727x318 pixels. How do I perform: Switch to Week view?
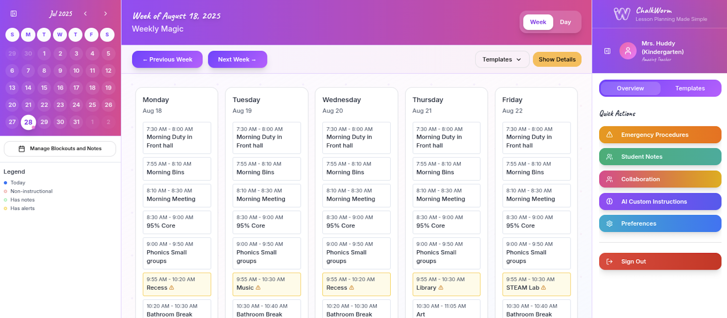tap(538, 22)
